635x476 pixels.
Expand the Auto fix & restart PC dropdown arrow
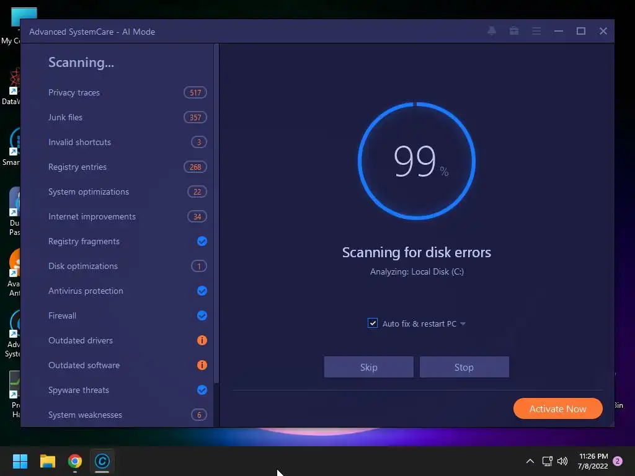[463, 324]
